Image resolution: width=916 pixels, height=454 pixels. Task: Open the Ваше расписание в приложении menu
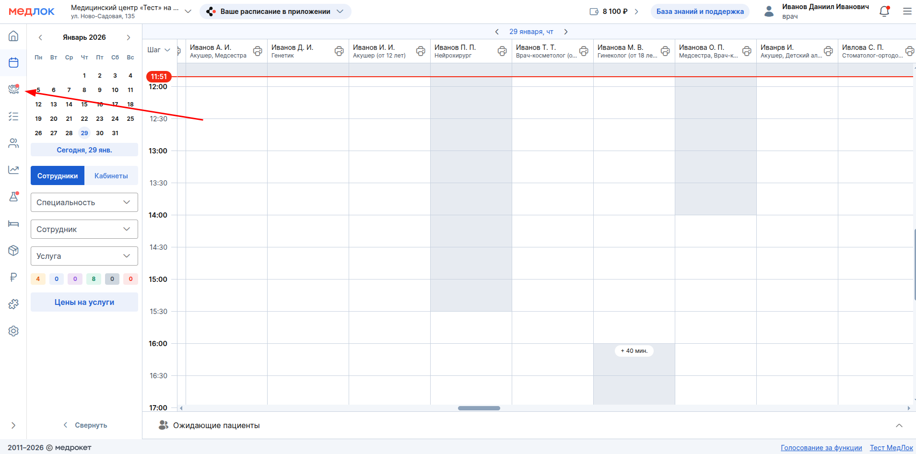click(275, 12)
